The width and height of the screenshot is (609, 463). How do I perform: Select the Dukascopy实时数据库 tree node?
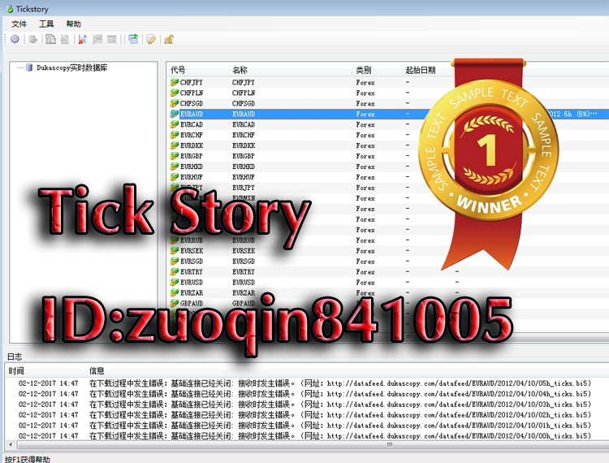71,67
